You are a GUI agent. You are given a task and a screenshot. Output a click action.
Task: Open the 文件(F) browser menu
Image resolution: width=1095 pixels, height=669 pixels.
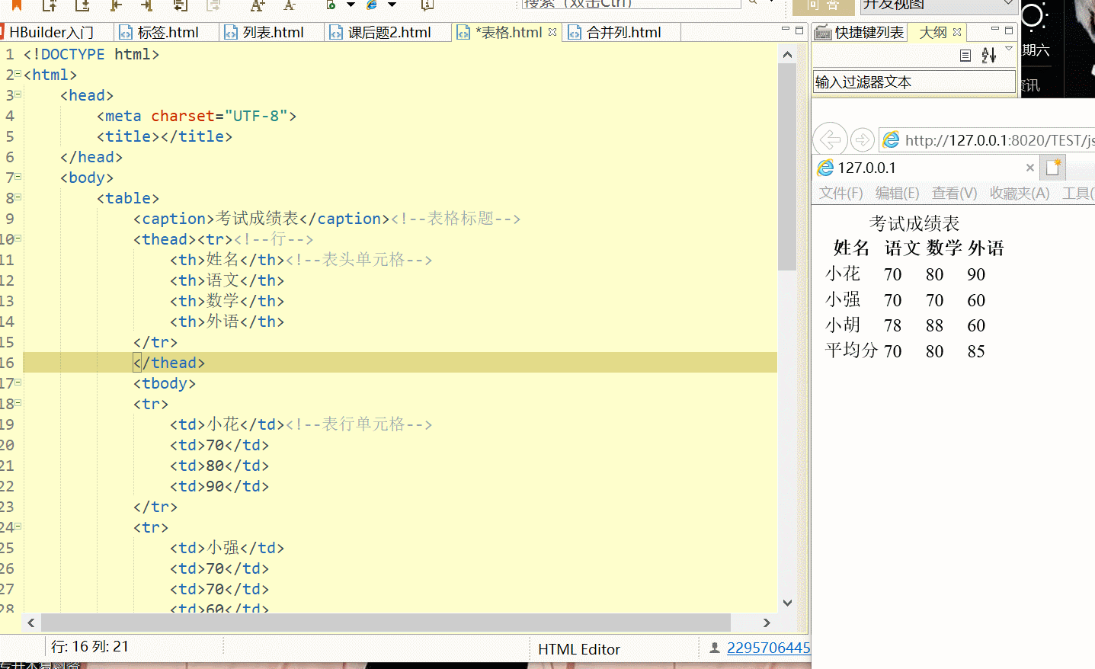point(841,194)
